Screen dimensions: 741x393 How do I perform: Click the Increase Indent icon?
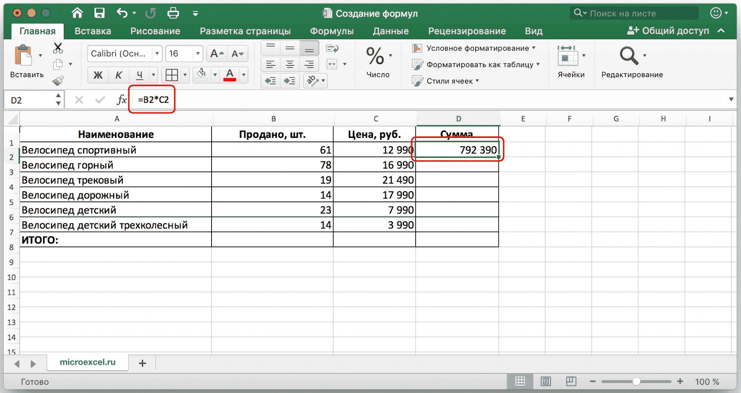(x=289, y=81)
